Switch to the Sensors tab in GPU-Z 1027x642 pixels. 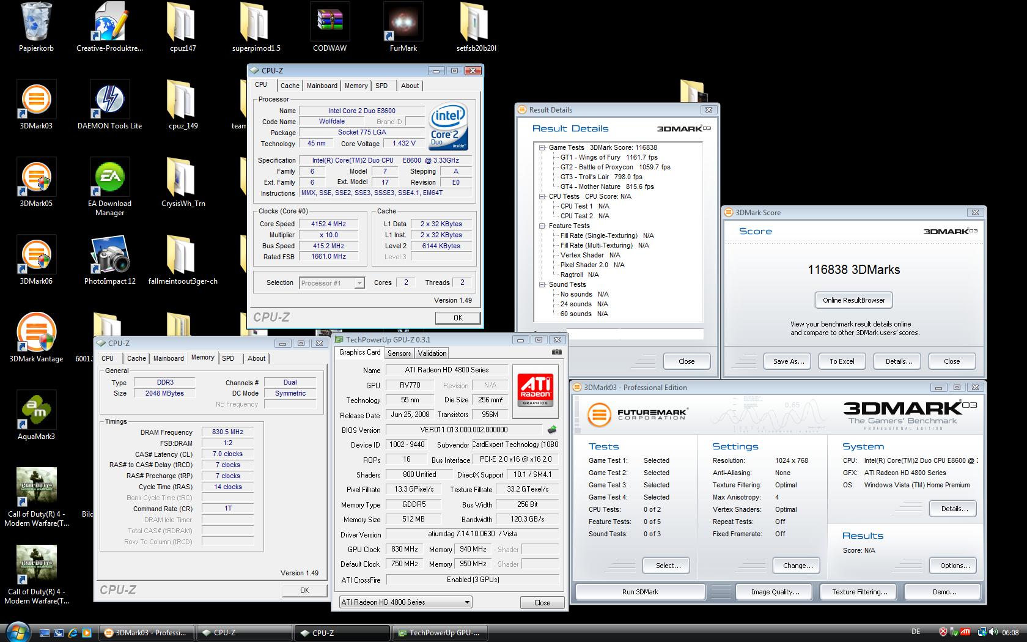click(x=399, y=353)
